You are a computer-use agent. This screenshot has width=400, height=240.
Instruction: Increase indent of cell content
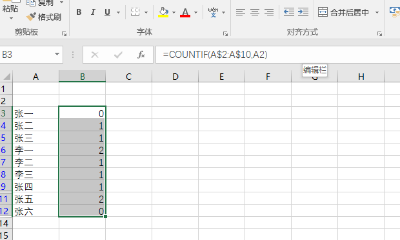point(303,12)
